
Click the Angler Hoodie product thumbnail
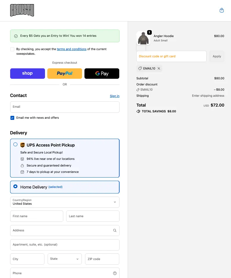coord(143,39)
